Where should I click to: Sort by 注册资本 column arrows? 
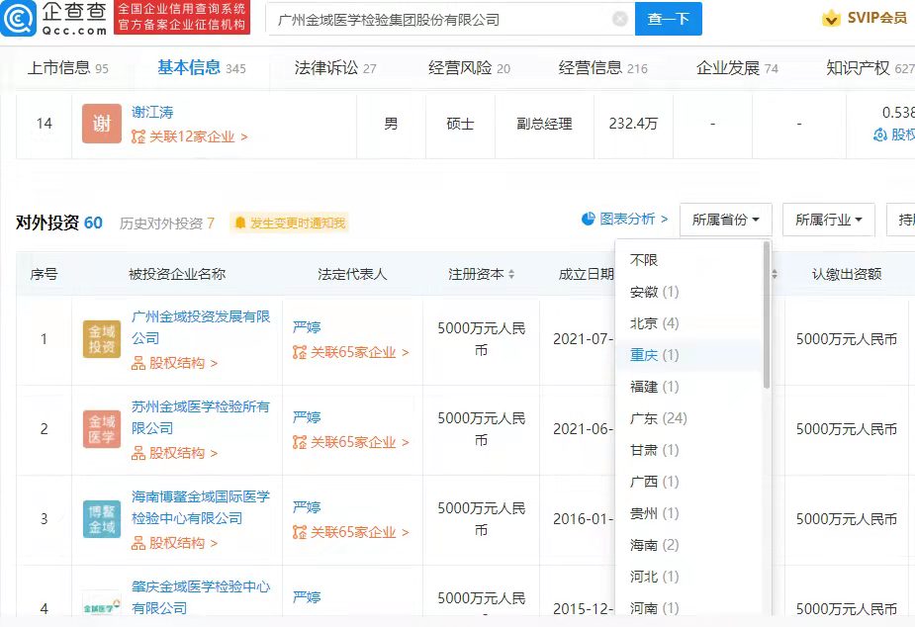point(511,274)
